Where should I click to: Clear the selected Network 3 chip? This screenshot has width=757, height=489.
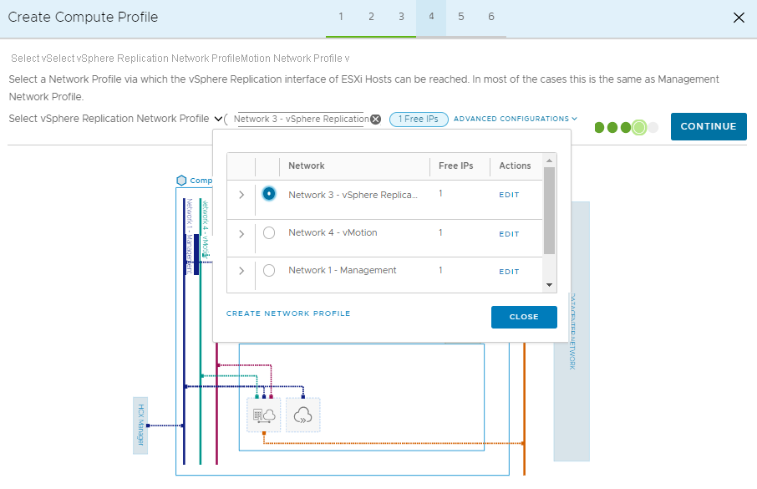376,120
